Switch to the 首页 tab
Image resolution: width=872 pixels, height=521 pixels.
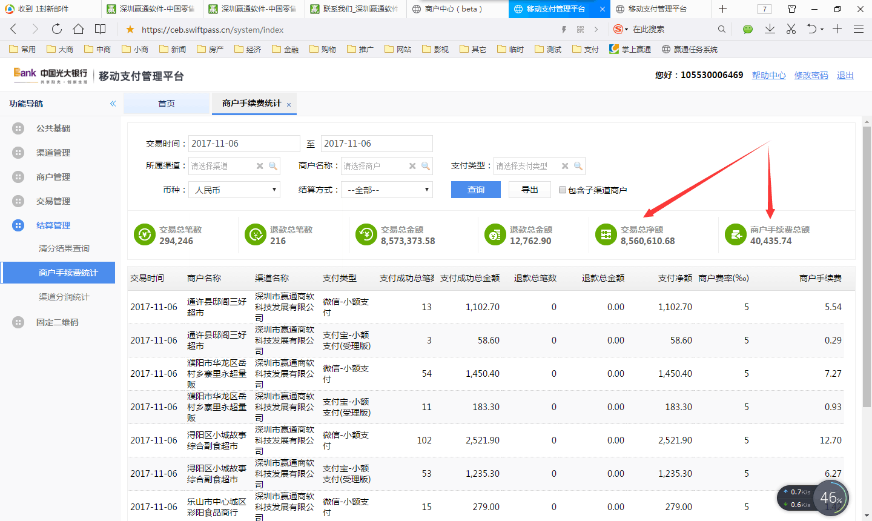pyautogui.click(x=167, y=104)
